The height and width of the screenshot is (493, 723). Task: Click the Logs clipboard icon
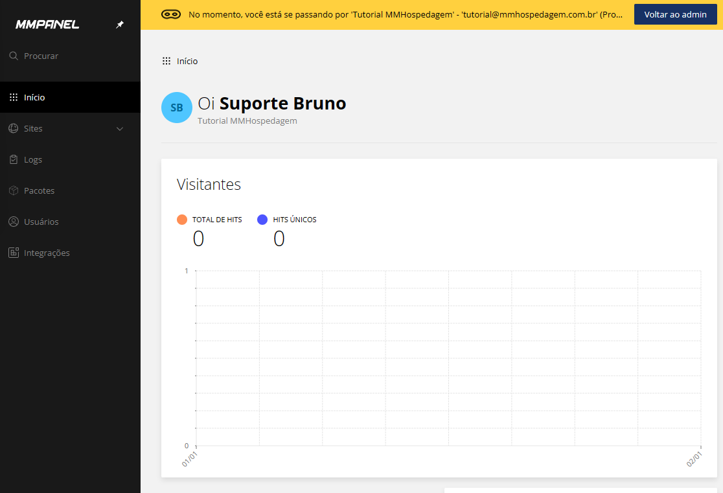point(14,159)
